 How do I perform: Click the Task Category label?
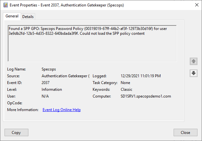point(105,83)
